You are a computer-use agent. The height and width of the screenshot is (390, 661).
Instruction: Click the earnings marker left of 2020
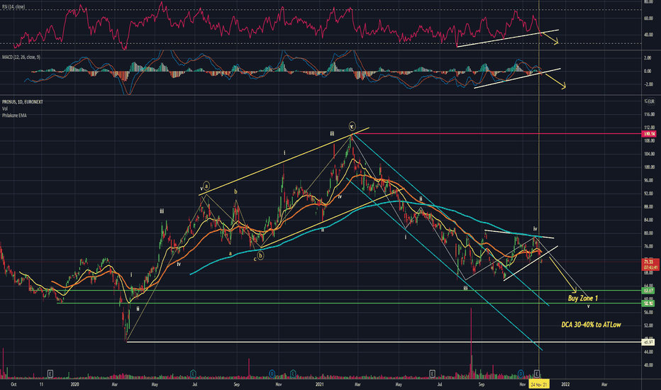[x=50, y=373]
